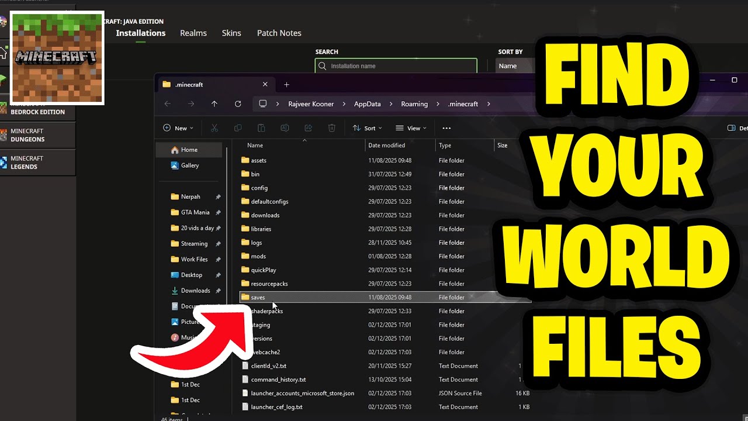This screenshot has width=748, height=421.
Task: Open the New dropdown menu
Action: 178,128
